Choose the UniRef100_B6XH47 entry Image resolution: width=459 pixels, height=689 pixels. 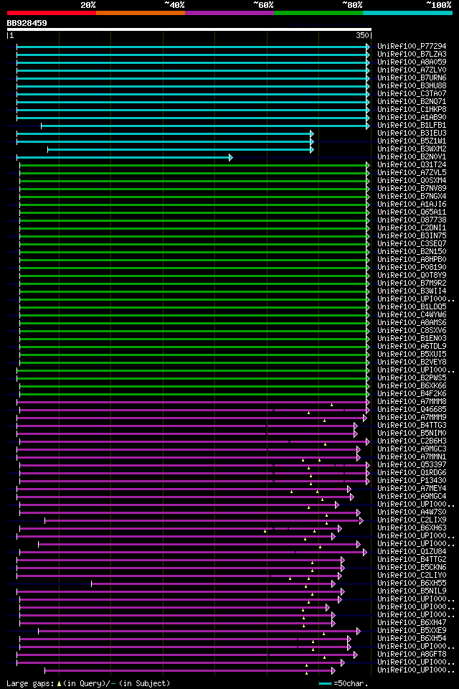click(x=412, y=623)
